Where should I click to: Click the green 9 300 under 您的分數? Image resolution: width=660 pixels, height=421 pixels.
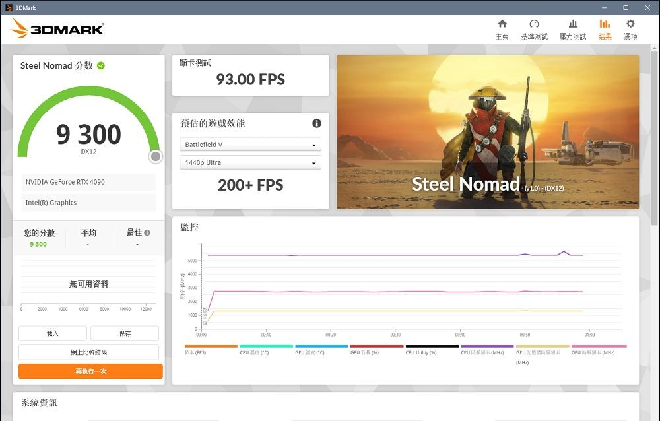38,244
